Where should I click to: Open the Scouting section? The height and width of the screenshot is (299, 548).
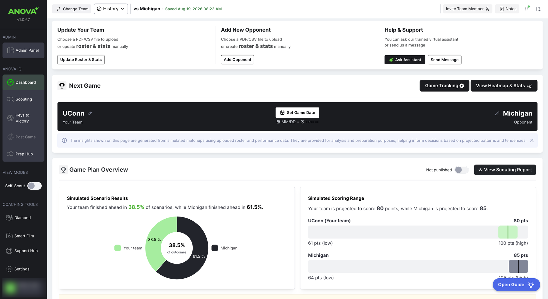coord(23,99)
